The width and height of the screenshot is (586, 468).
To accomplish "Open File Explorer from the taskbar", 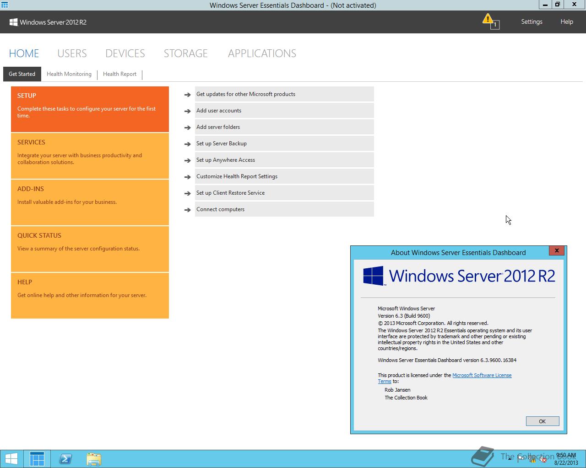I will [x=94, y=459].
